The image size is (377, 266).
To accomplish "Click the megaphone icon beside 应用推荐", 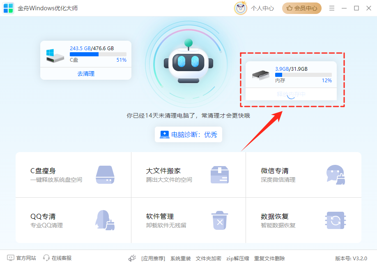I will click(132, 258).
